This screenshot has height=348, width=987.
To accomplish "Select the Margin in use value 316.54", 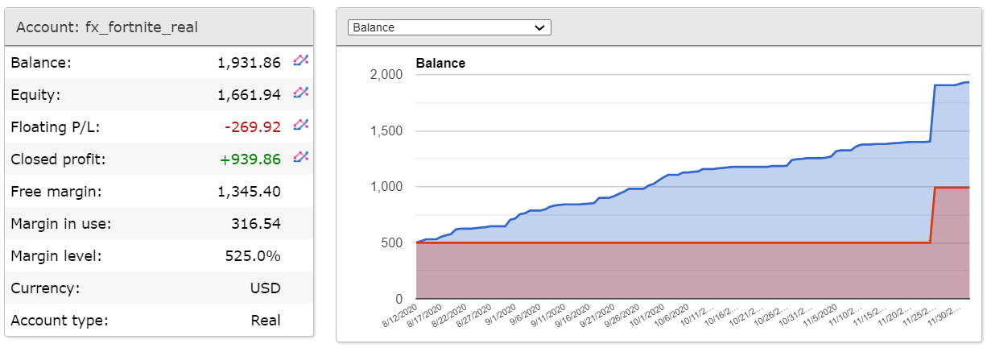I will pyautogui.click(x=255, y=224).
